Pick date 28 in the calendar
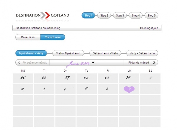The height and width of the screenshot is (130, 177). 87,78
